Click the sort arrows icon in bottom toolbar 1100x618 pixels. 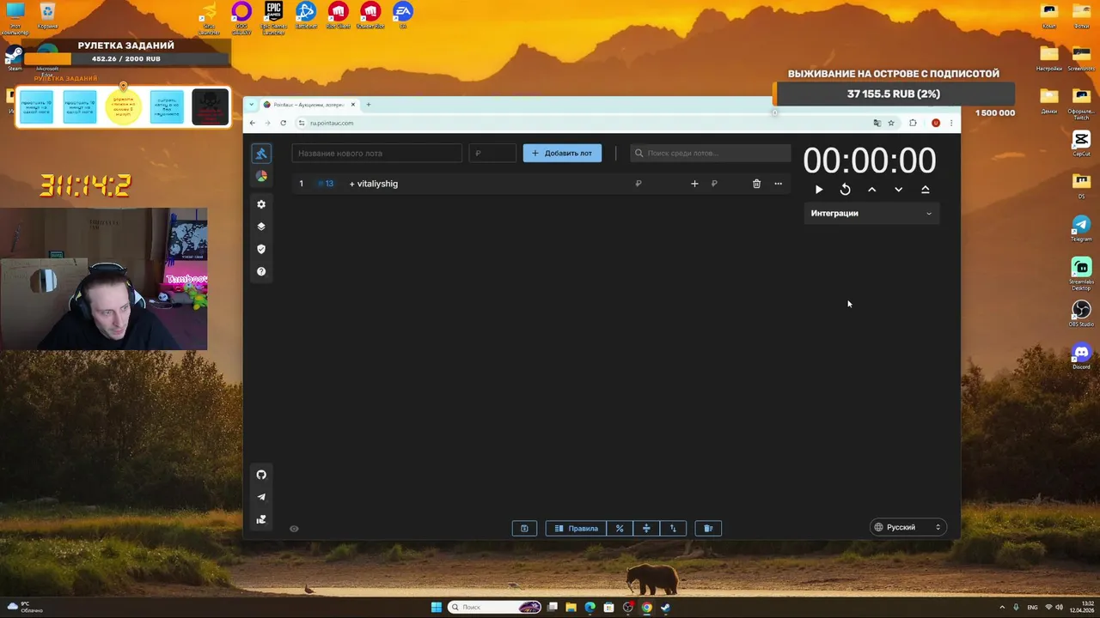673,528
